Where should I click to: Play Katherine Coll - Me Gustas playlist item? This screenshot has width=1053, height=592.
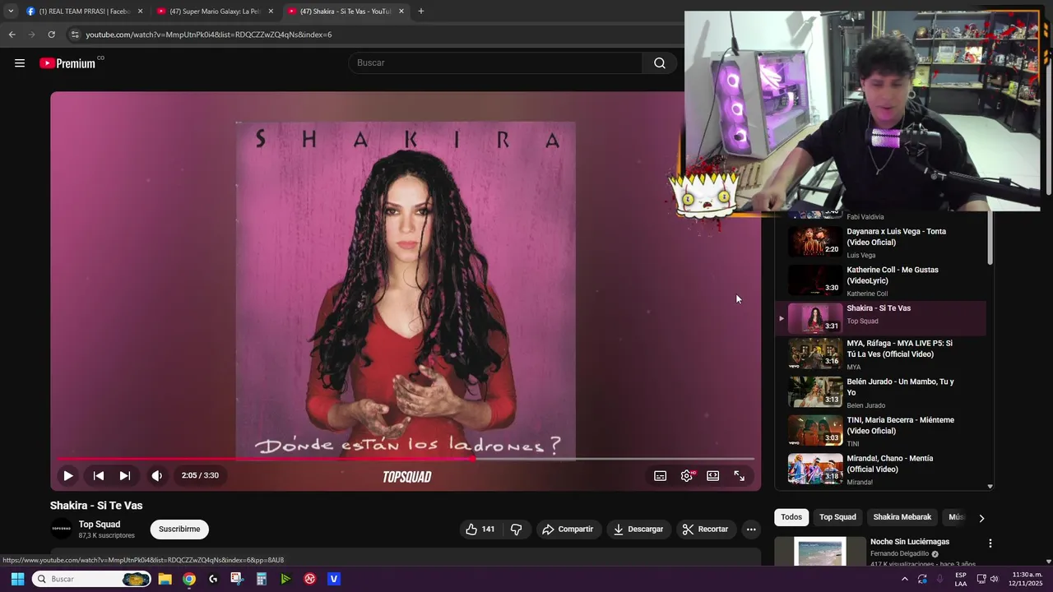pyautogui.click(x=880, y=281)
